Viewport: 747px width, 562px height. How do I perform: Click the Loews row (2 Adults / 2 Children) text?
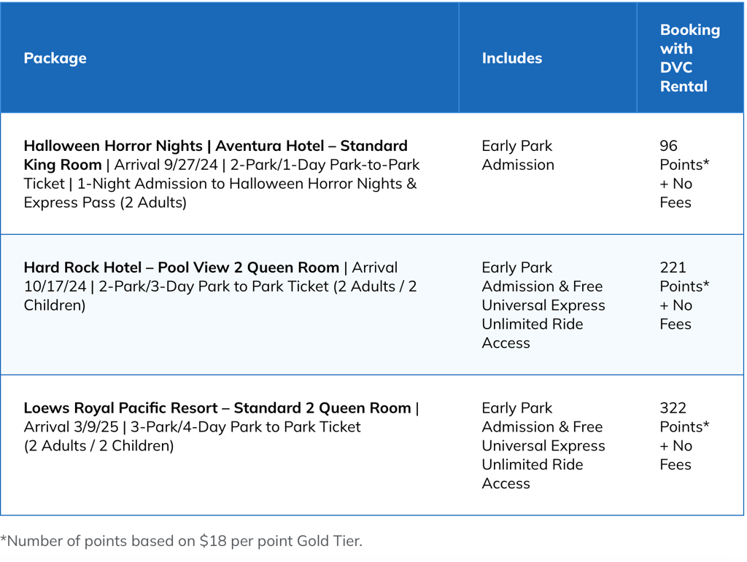click(98, 445)
